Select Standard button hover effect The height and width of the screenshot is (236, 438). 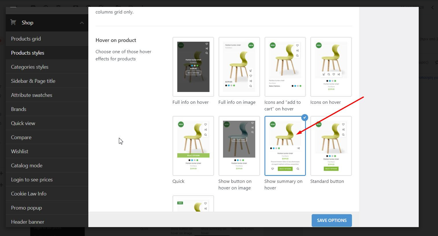pos(331,146)
